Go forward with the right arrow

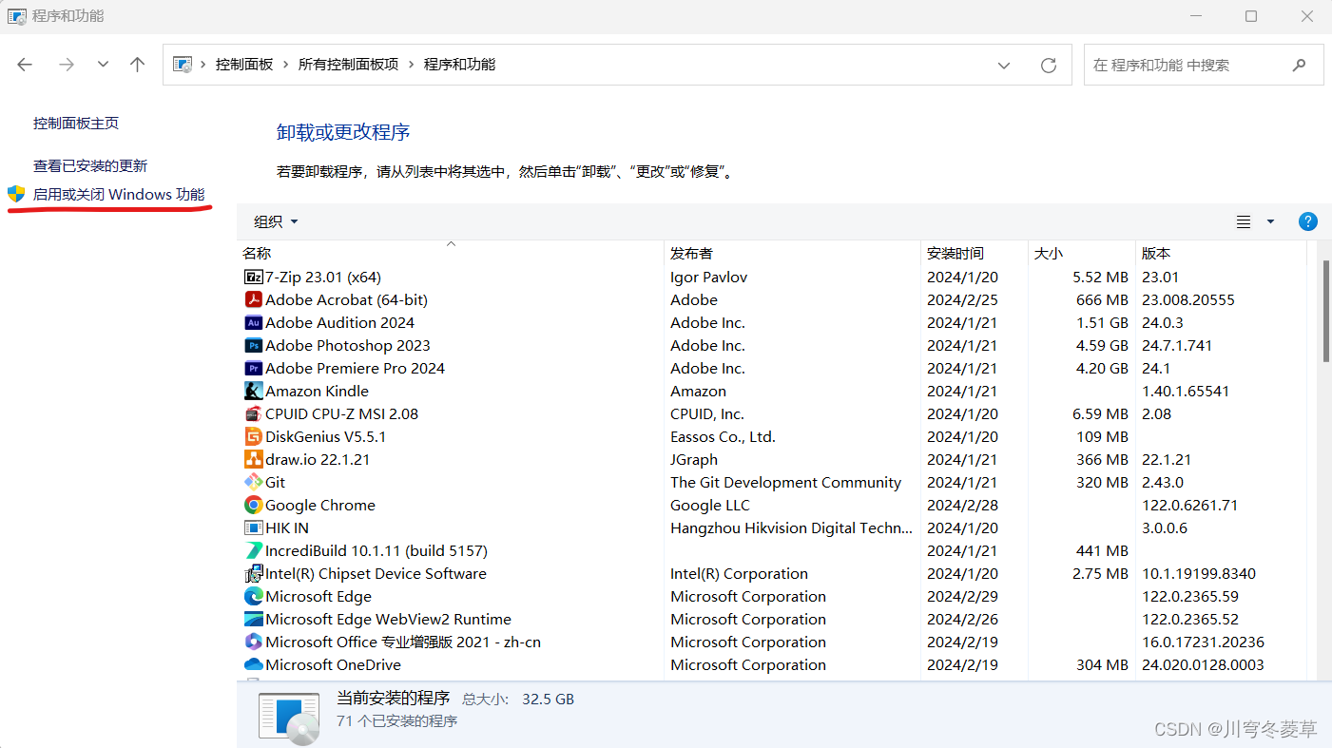66,65
